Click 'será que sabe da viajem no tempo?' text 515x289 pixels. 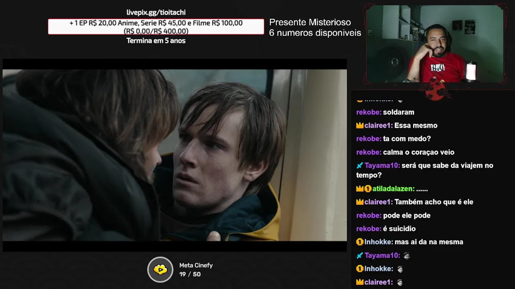[x=424, y=170]
